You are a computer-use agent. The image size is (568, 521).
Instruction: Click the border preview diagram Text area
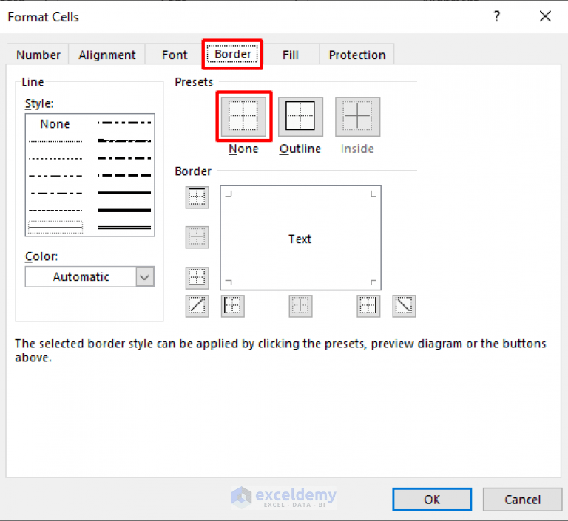pyautogui.click(x=300, y=238)
